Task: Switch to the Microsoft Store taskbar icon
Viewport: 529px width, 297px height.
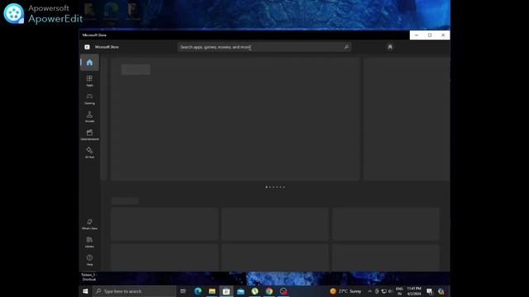Action: pos(226,291)
